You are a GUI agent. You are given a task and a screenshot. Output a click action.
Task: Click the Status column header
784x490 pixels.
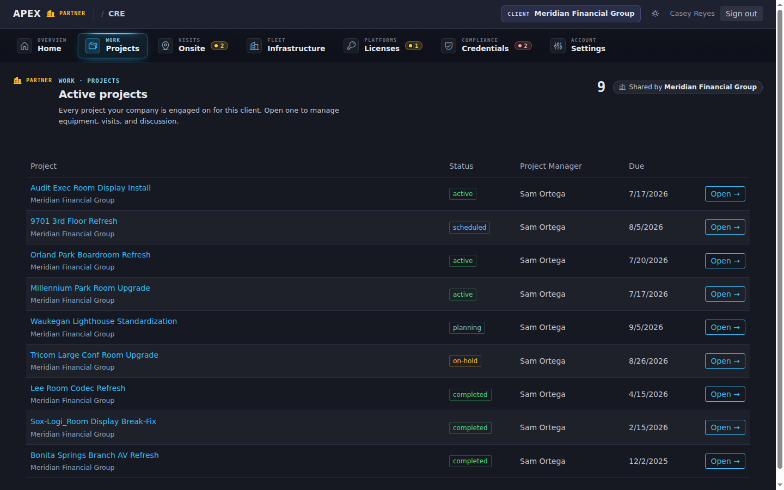461,166
